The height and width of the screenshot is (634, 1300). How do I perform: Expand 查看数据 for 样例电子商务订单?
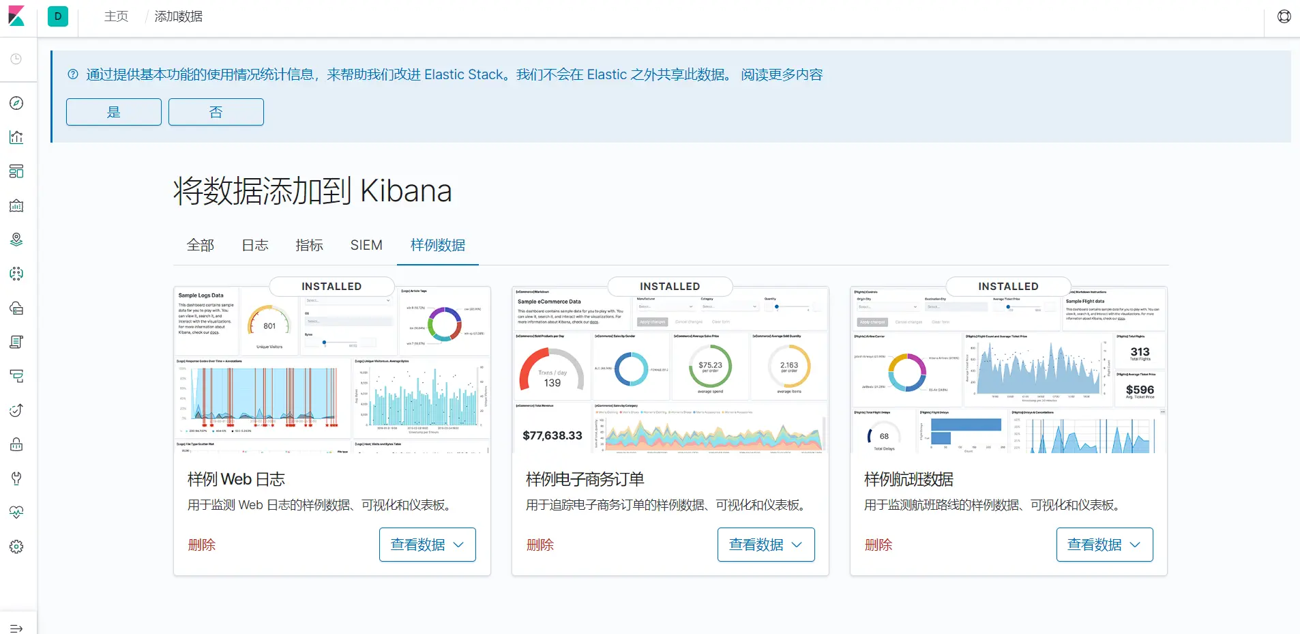[x=766, y=545]
